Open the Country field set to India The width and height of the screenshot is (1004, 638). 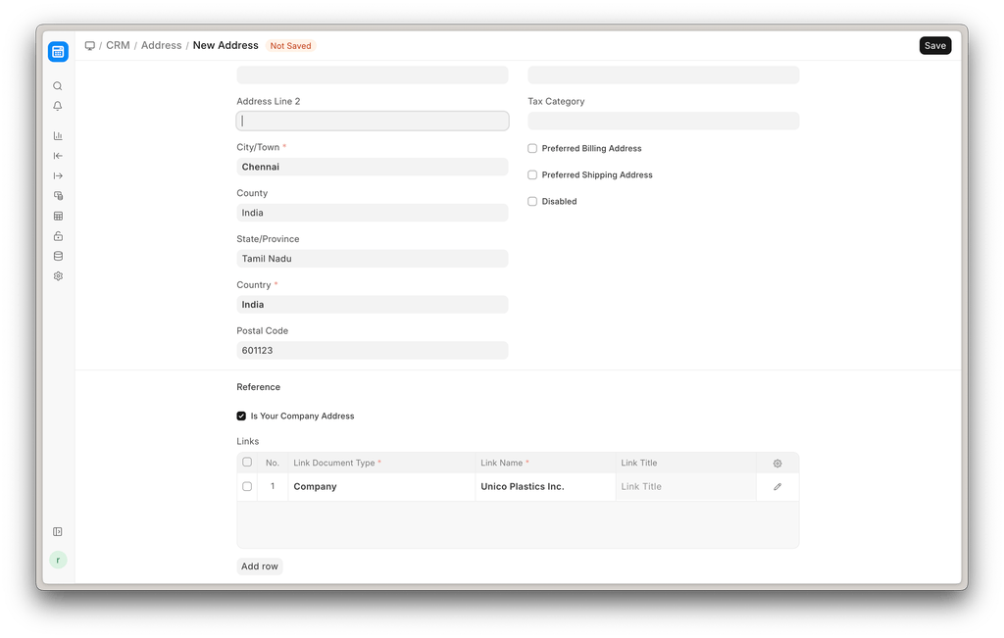tap(372, 305)
